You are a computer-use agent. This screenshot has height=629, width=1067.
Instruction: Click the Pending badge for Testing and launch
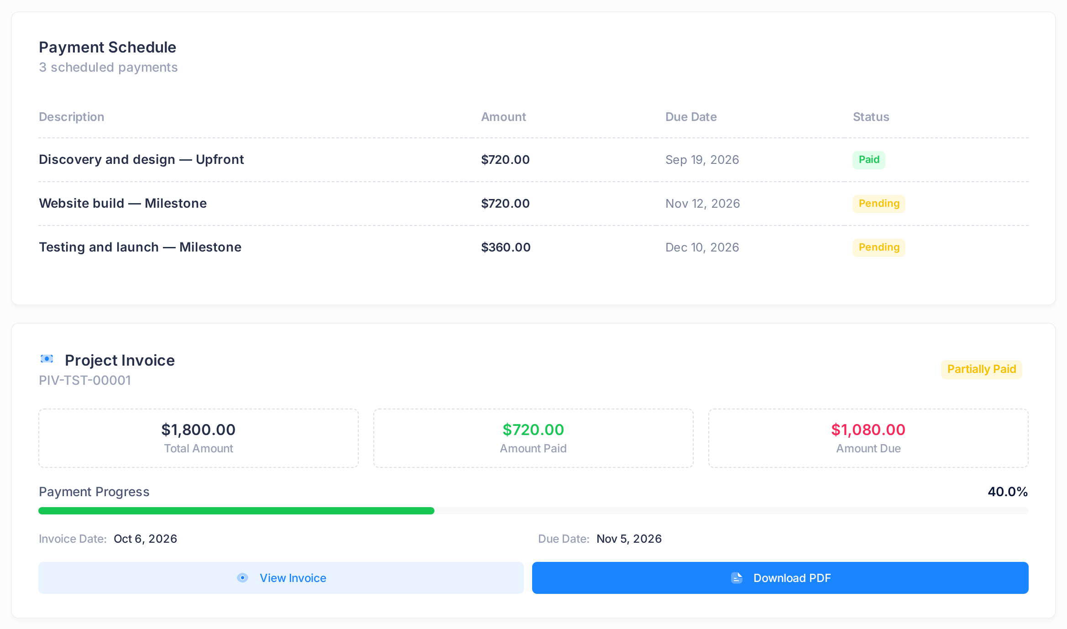click(x=879, y=247)
